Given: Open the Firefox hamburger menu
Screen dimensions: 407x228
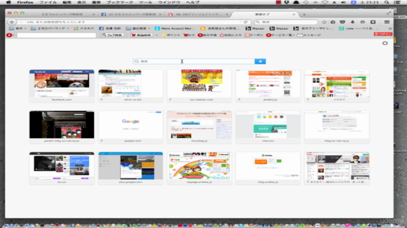Looking at the screenshot, I should [x=387, y=22].
